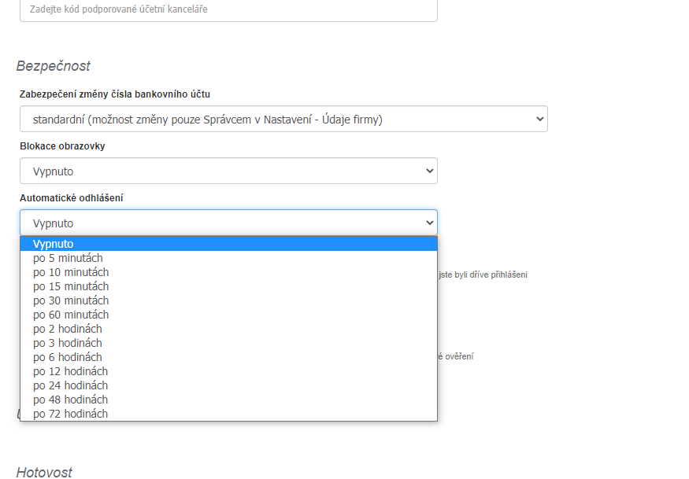Click the "Automatické odhlášení" dropdown arrow
The height and width of the screenshot is (479, 689).
pyautogui.click(x=429, y=223)
